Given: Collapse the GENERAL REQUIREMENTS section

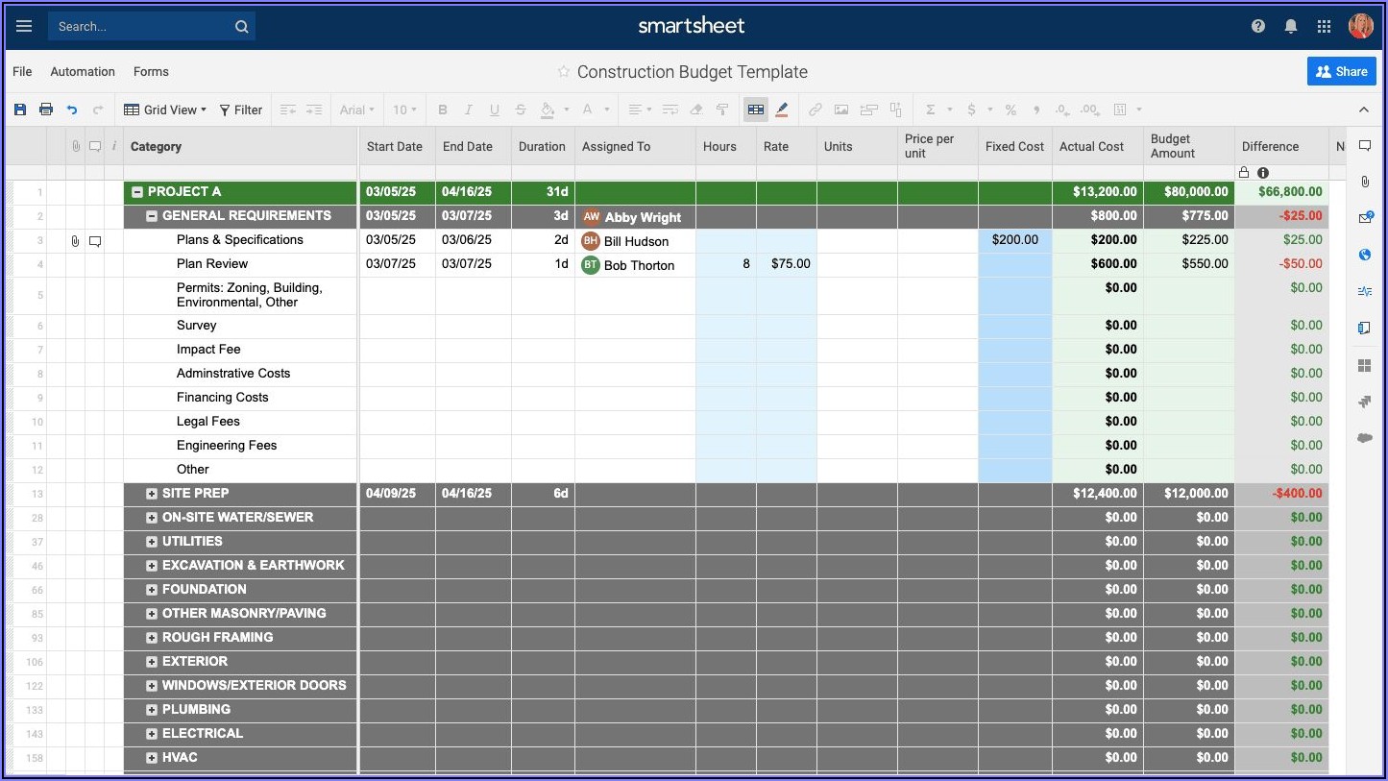Looking at the screenshot, I should coord(152,216).
